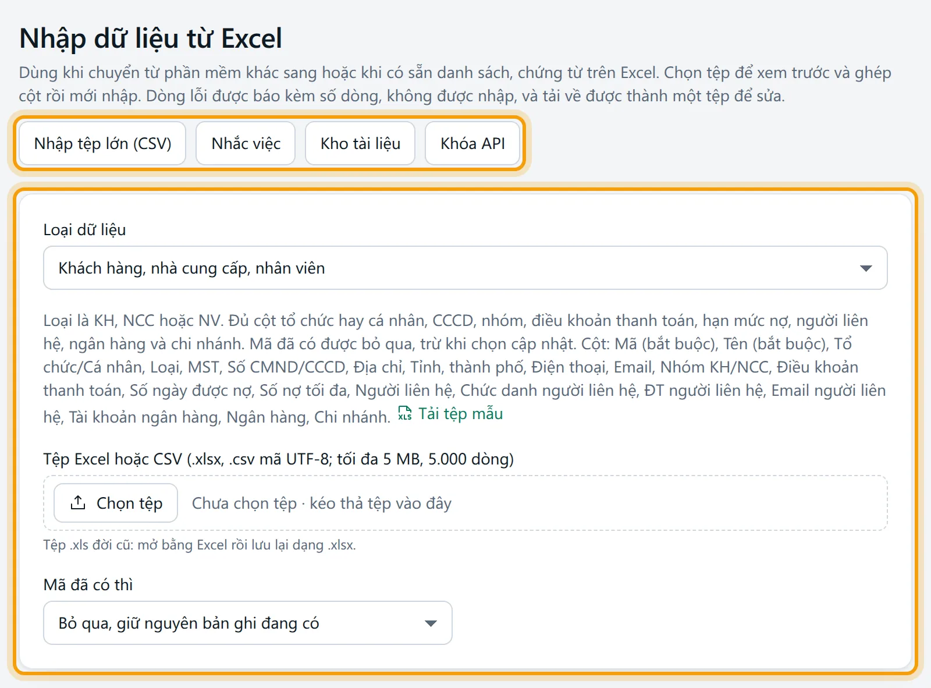This screenshot has height=688, width=931.
Task: Click the "Chưa chọn tệp" drop zone text
Action: click(x=322, y=503)
